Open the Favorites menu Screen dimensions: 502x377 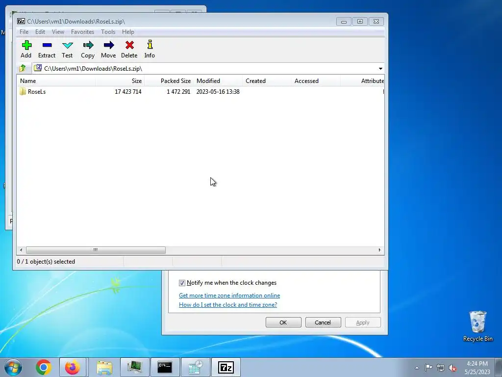82,32
